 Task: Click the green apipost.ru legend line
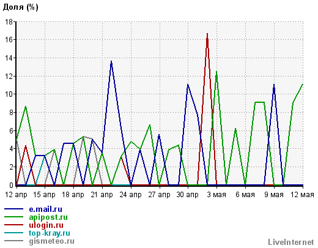tap(13, 217)
